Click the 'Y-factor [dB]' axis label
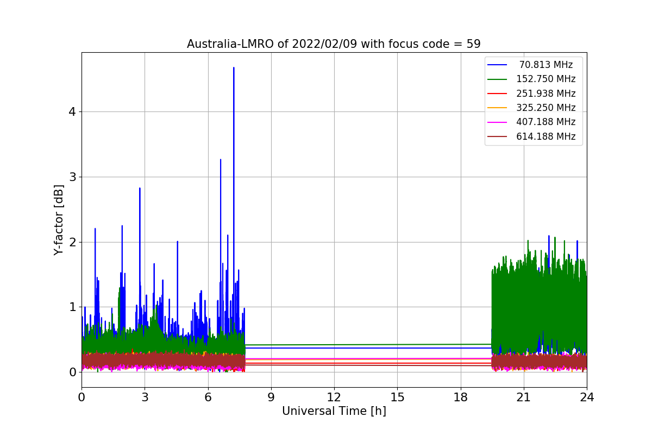 [x=59, y=220]
